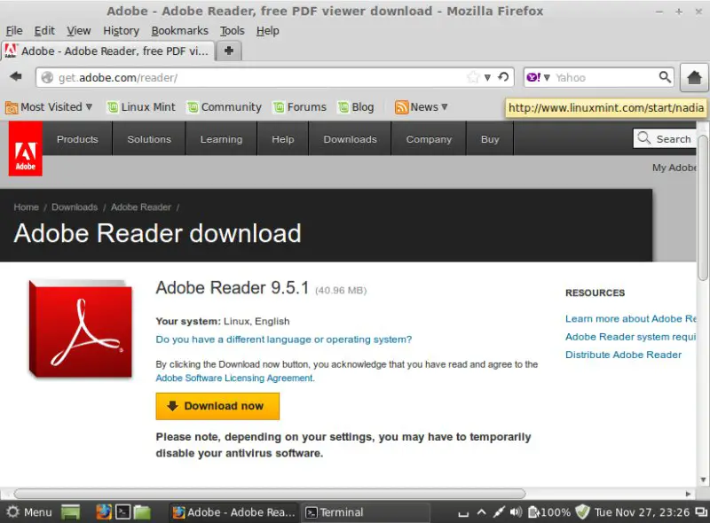This screenshot has width=710, height=523.
Task: Open the File menu
Action: 14,31
